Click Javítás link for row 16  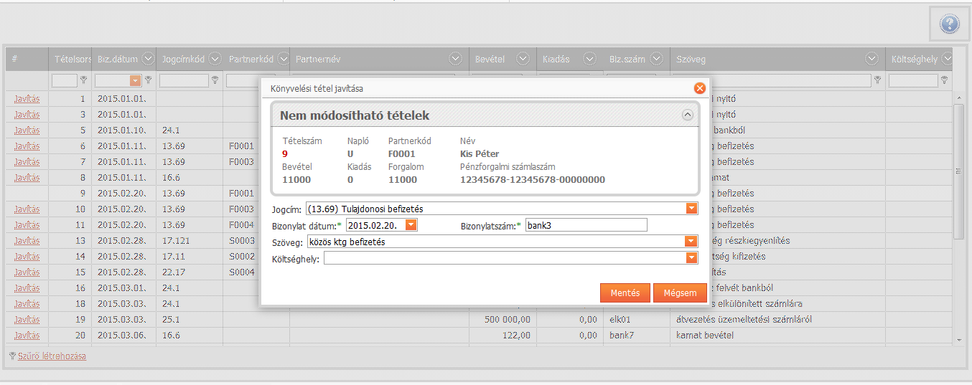[x=27, y=287]
